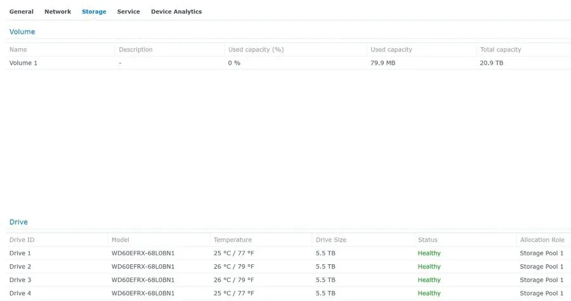Click the Drive Size column header
Image resolution: width=571 pixels, height=301 pixels.
331,240
